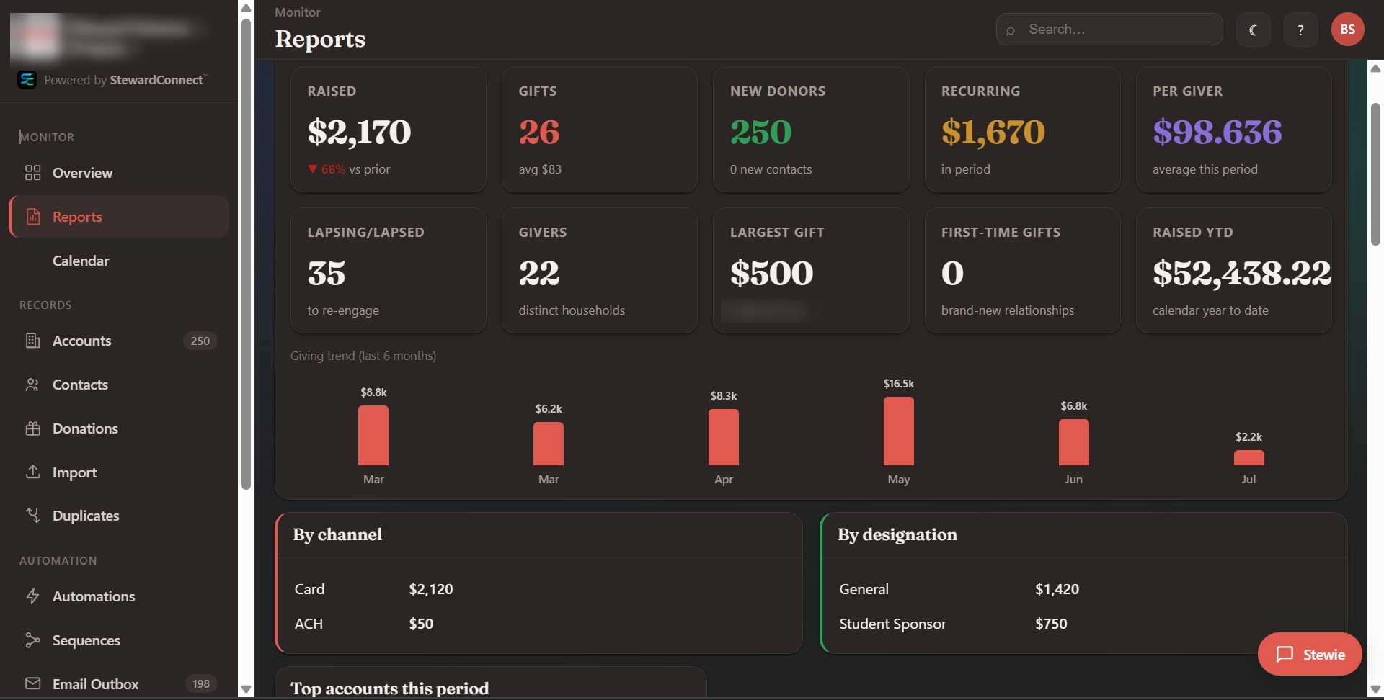Screen dimensions: 1384x700
Task: Open Contacts in the sidebar
Action: pyautogui.click(x=119, y=385)
